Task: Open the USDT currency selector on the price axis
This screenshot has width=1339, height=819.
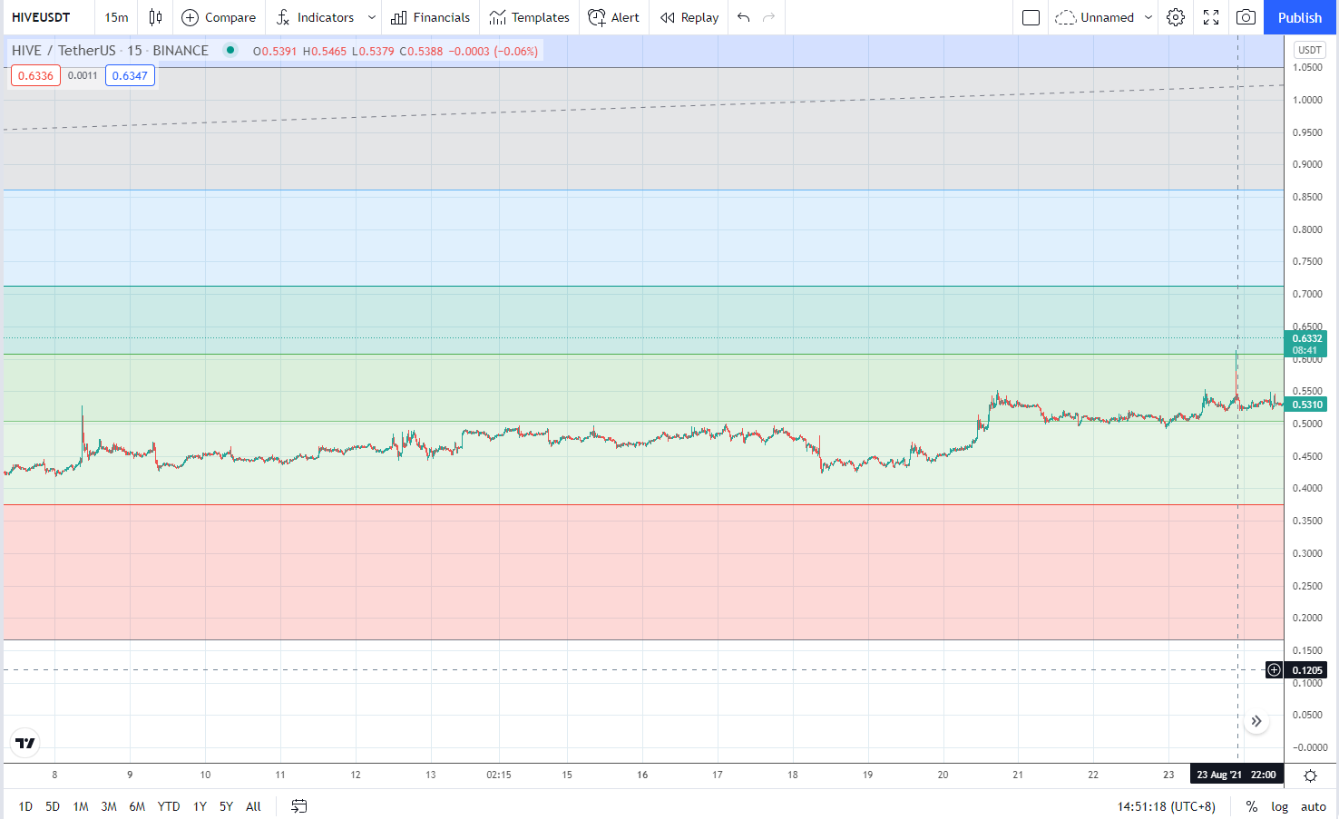Action: 1310,50
